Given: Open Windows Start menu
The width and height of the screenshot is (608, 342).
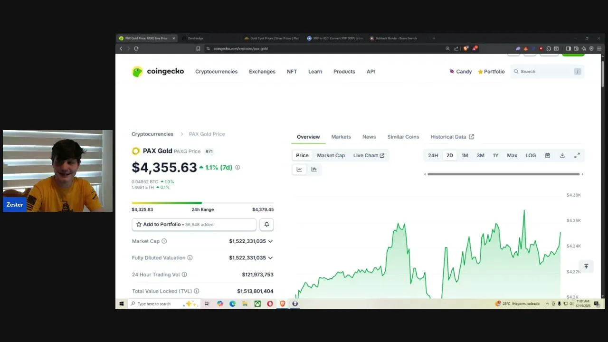Looking at the screenshot, I should [x=122, y=304].
